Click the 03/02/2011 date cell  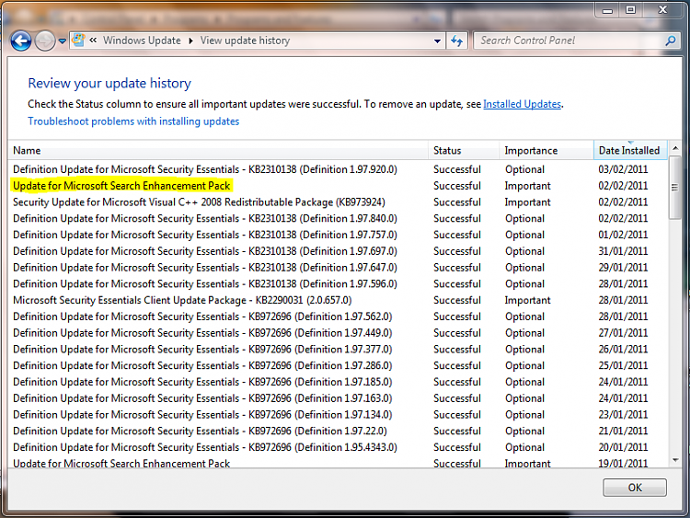click(623, 169)
